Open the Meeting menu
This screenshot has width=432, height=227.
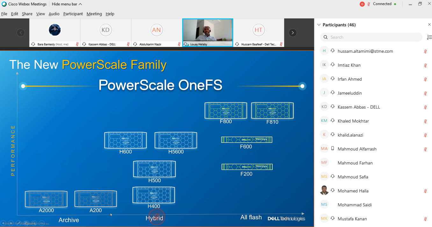pyautogui.click(x=94, y=14)
